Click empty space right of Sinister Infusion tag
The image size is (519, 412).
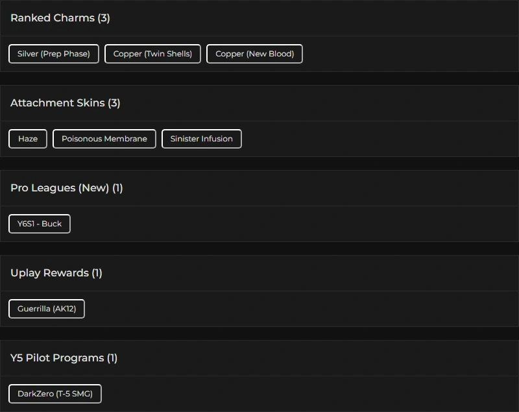coord(376,139)
